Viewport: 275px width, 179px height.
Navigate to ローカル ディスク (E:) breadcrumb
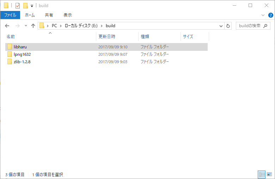[81, 26]
